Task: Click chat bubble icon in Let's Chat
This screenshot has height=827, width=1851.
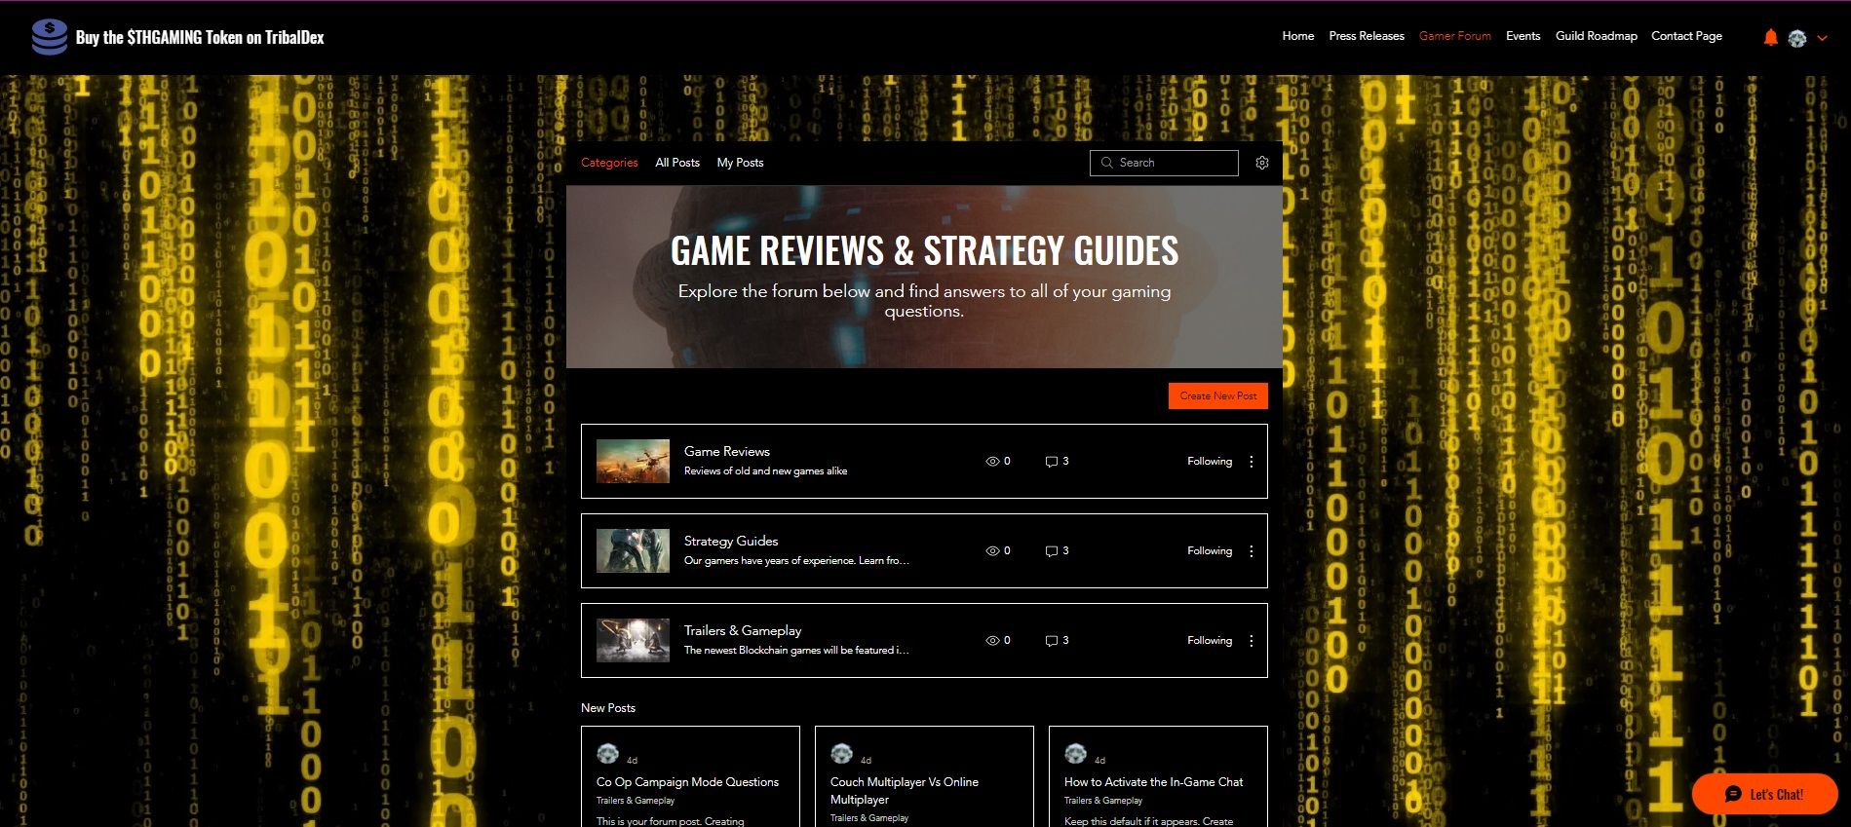Action: tap(1733, 794)
